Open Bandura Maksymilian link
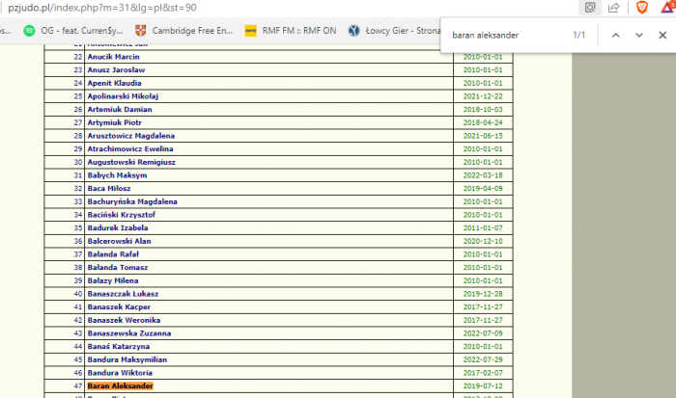 (x=127, y=359)
